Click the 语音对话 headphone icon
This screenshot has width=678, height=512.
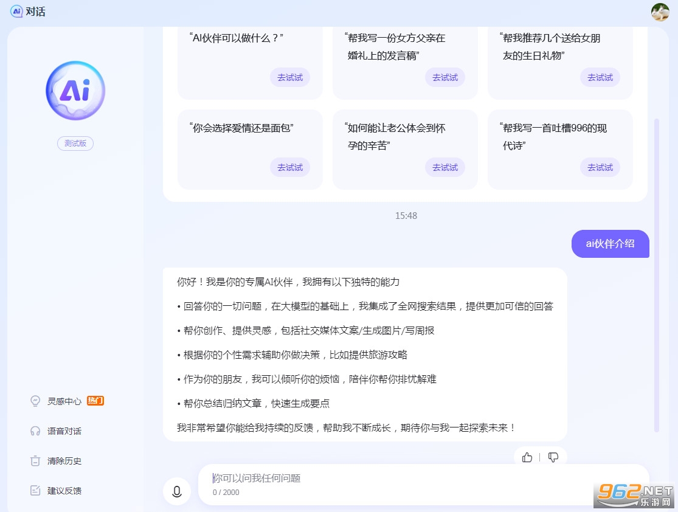(x=35, y=431)
